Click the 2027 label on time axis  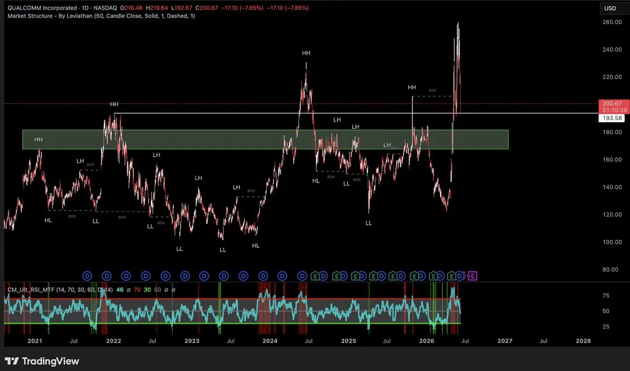(505, 341)
